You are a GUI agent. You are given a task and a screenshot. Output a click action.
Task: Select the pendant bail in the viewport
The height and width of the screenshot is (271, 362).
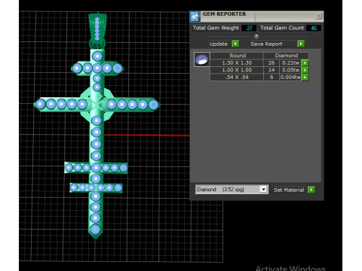tap(97, 31)
